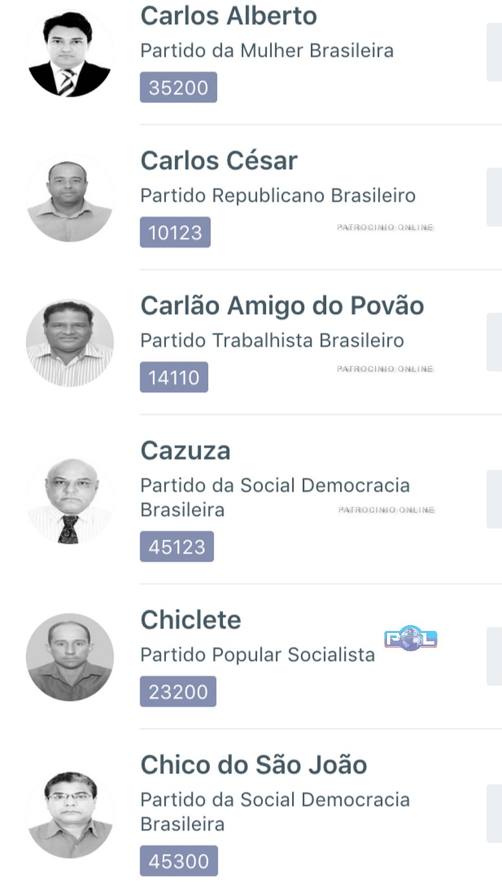
Task: Click the 45123 number badge
Action: point(176,546)
